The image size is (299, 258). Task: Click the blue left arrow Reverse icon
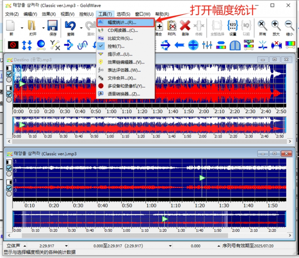179,45
